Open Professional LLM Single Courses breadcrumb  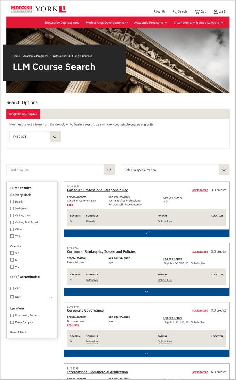pos(71,56)
